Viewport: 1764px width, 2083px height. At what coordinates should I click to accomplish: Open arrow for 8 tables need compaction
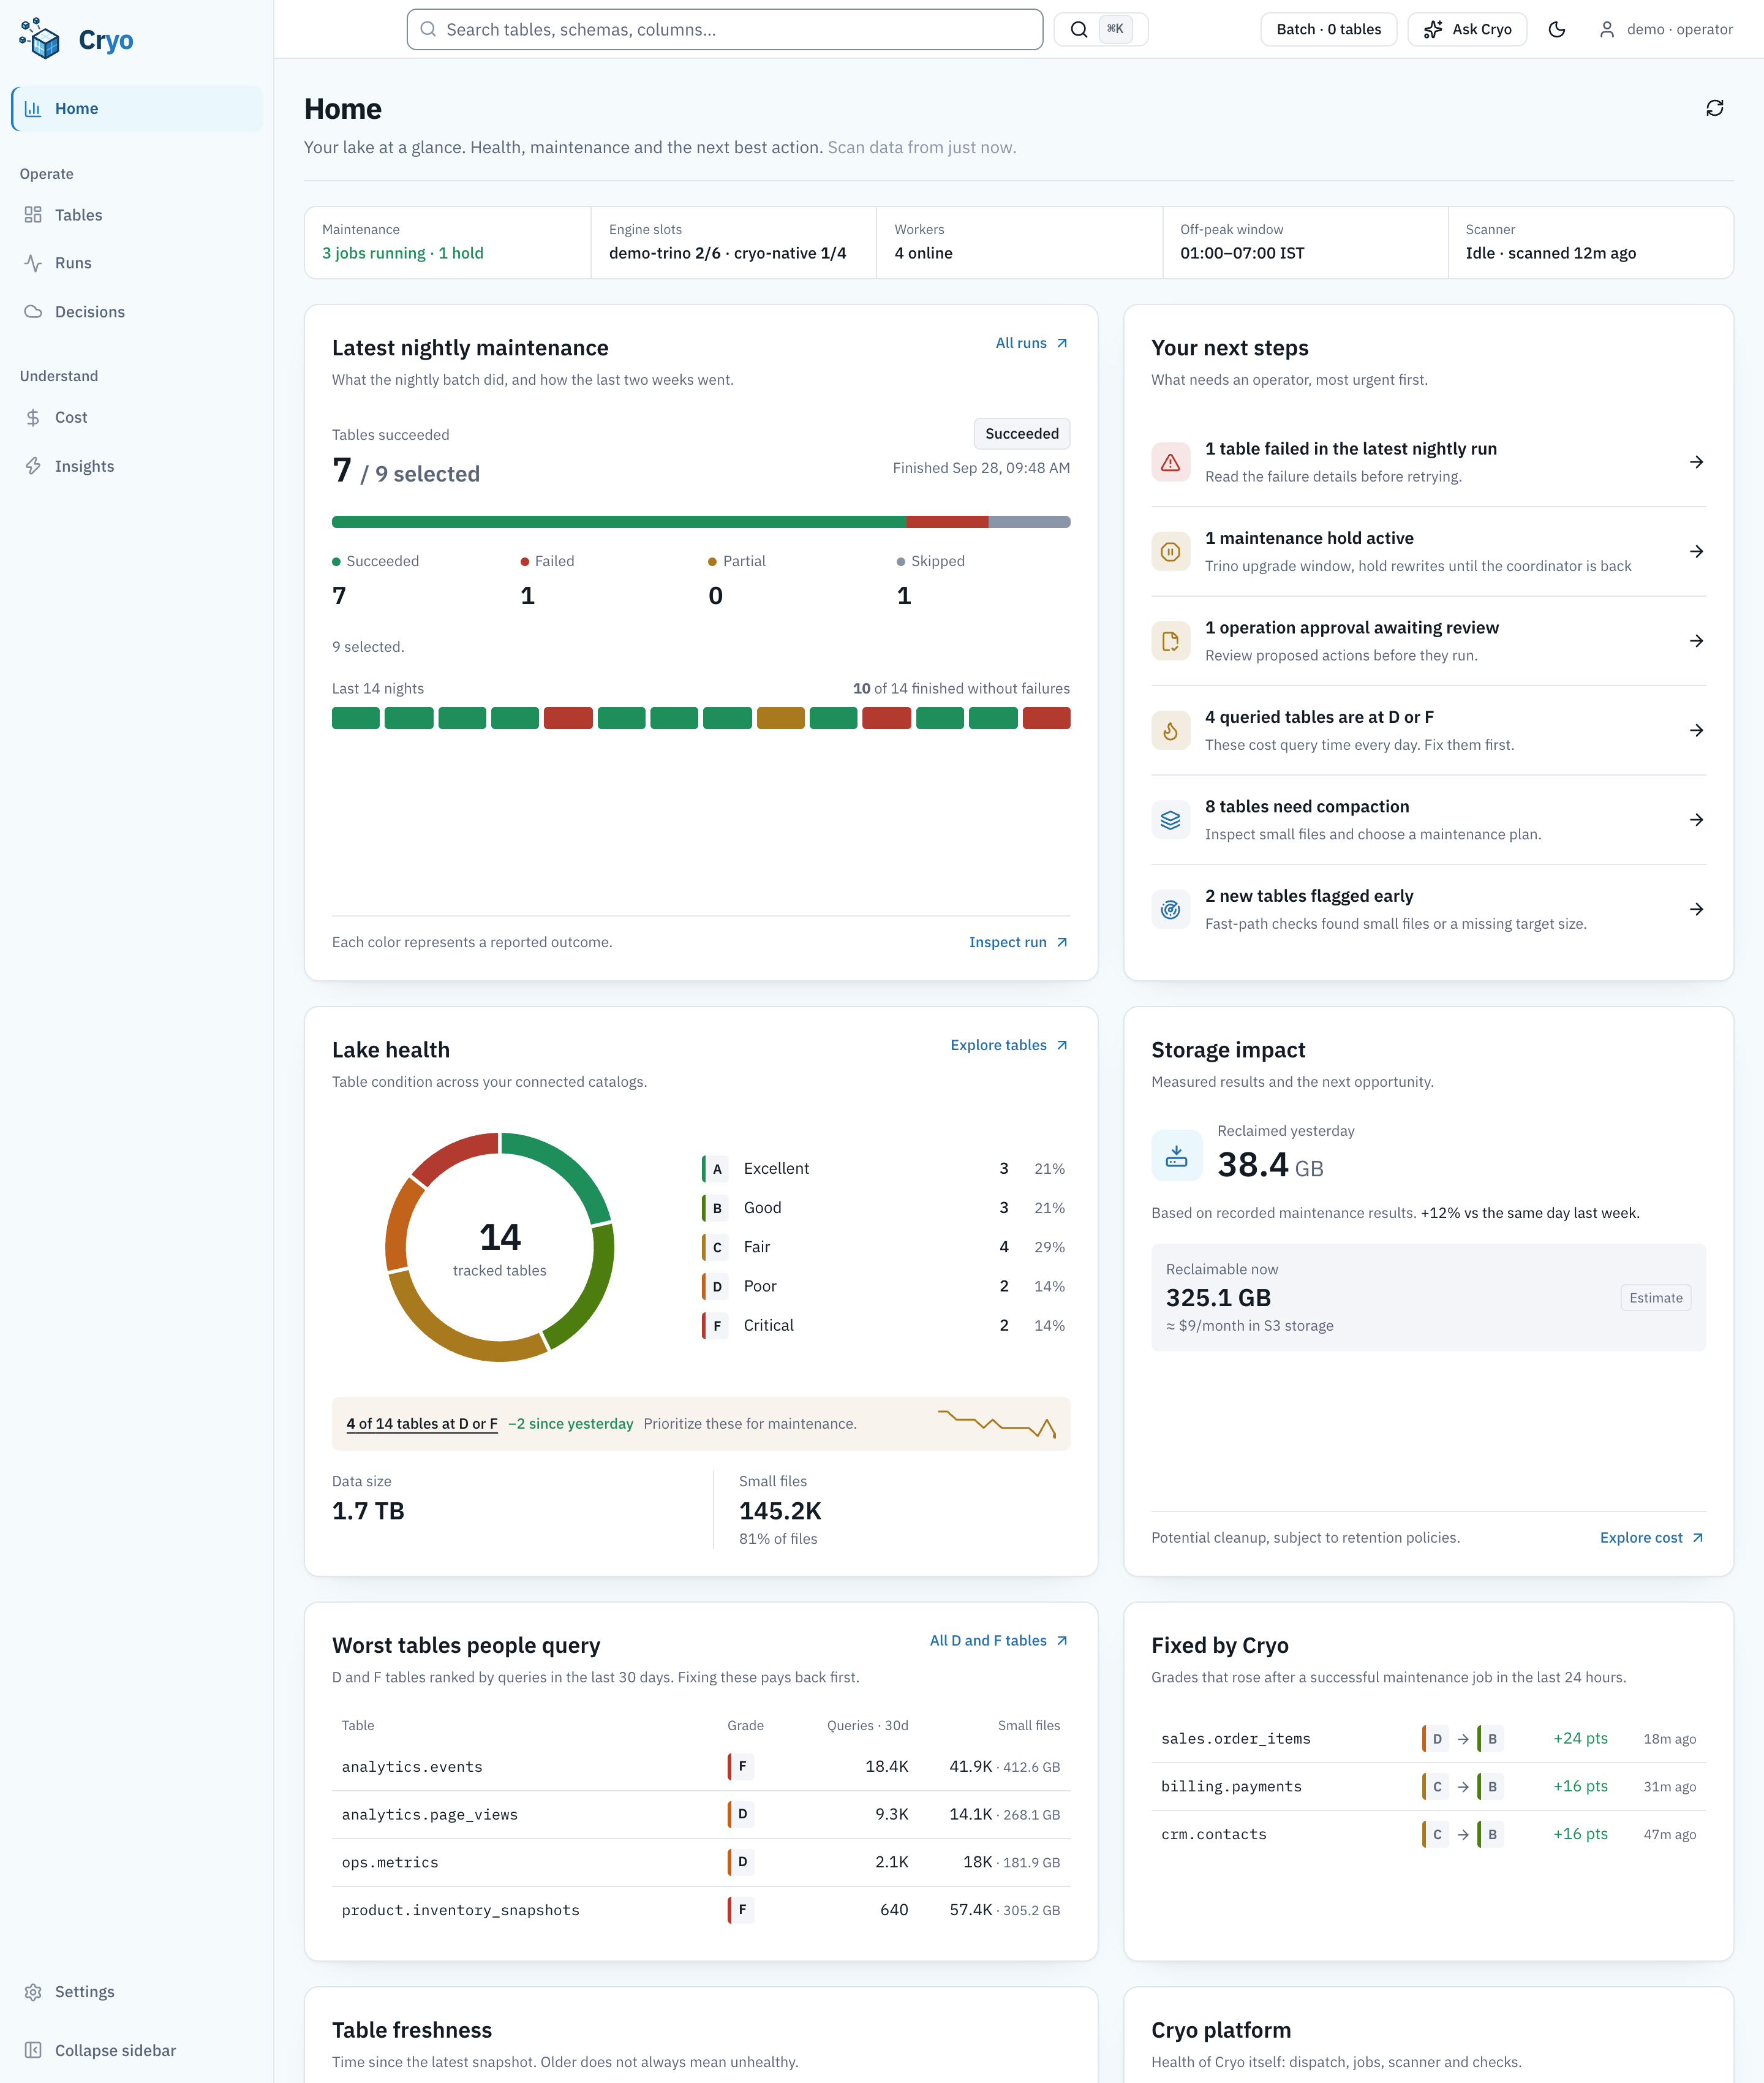pos(1696,820)
